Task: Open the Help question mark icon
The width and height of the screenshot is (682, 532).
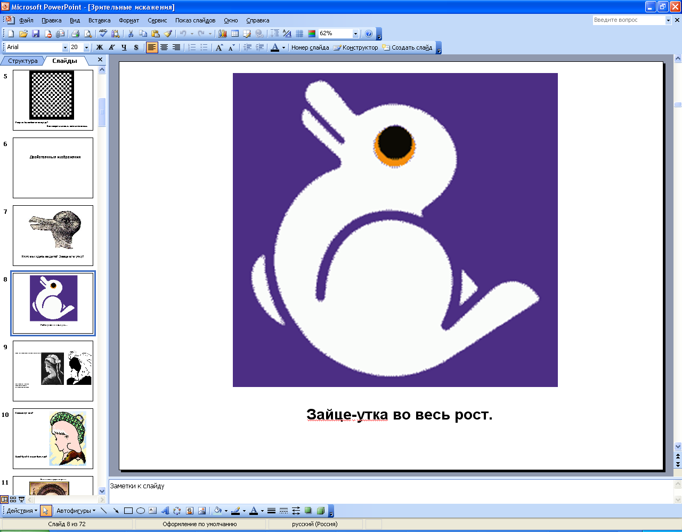Action: pyautogui.click(x=369, y=34)
